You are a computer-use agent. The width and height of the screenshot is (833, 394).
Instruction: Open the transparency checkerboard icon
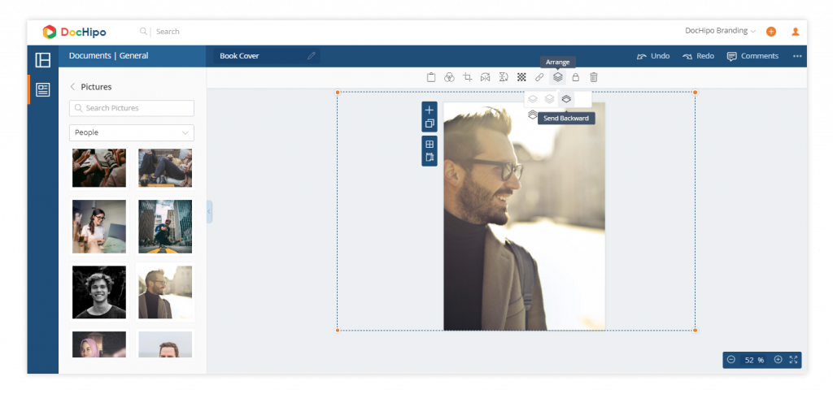point(521,77)
